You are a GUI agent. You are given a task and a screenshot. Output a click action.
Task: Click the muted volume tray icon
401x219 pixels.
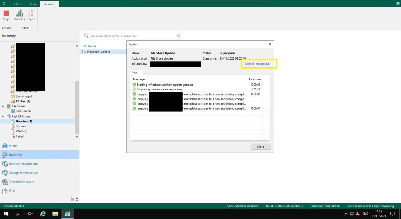[358, 214]
